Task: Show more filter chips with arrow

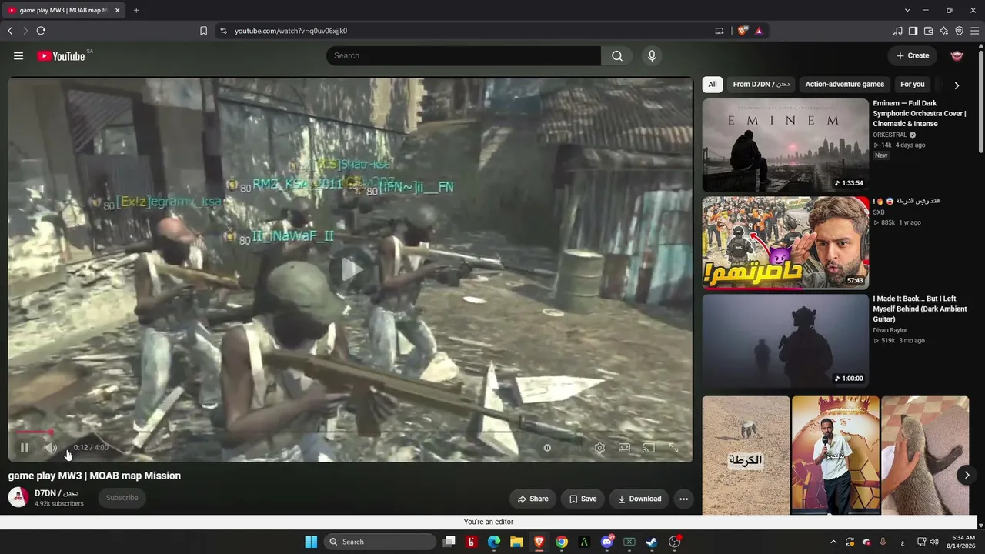Action: (x=957, y=85)
